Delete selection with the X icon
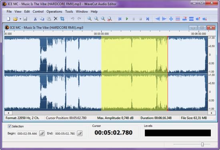This screenshot has width=220, height=150. 56,19
